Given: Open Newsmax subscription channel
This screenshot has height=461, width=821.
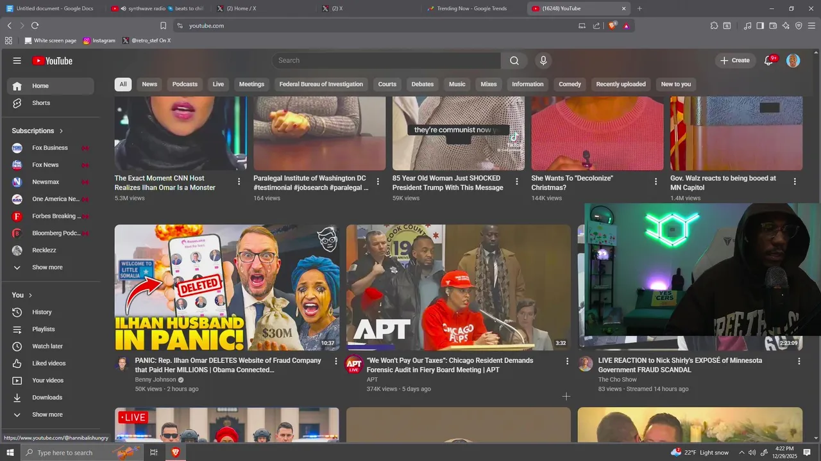Looking at the screenshot, I should [50, 182].
